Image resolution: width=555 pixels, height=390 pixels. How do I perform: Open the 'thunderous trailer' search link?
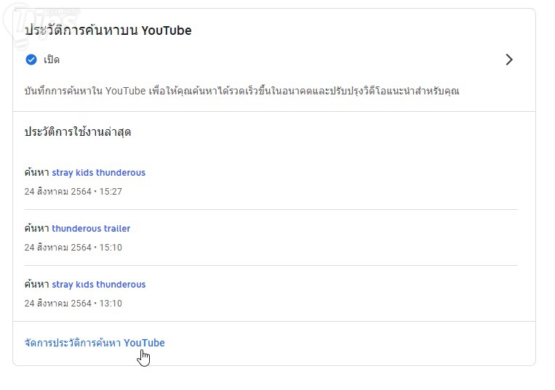point(91,229)
